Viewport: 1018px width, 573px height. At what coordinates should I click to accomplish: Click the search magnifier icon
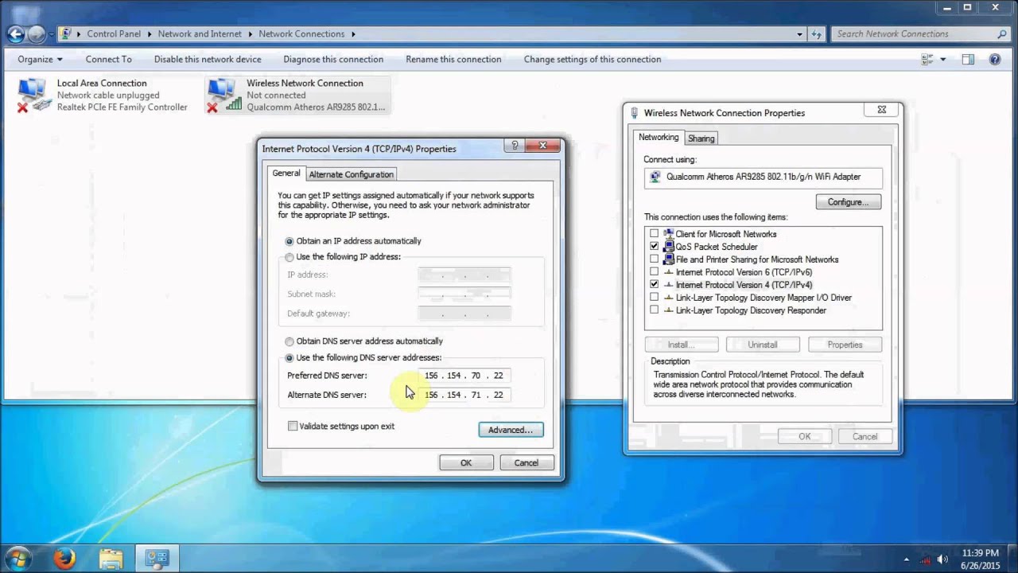(x=1002, y=34)
